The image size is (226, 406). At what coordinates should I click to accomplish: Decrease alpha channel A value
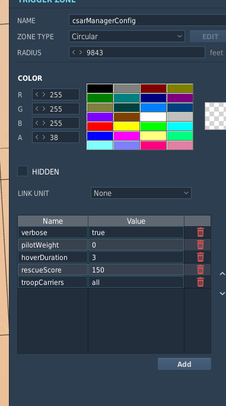[x=37, y=137]
